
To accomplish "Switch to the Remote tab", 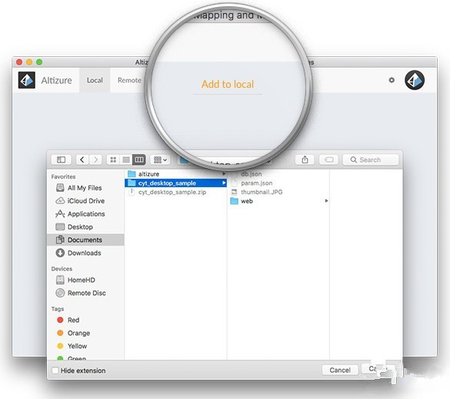I will pos(129,80).
